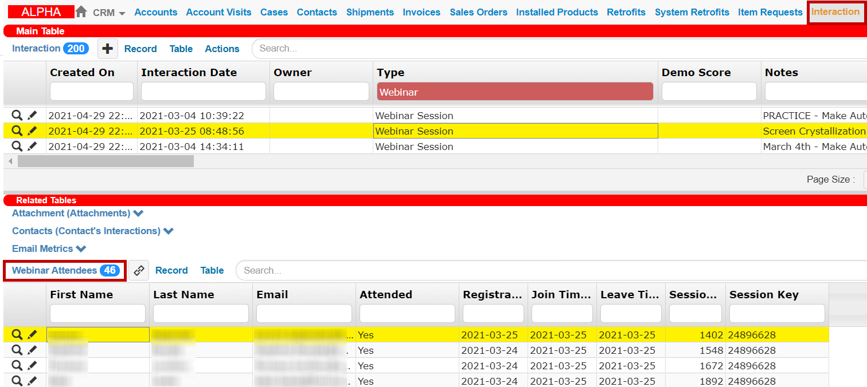Click the pencil on session 1402 attendee row
Image resolution: width=867 pixels, height=387 pixels.
[32, 335]
